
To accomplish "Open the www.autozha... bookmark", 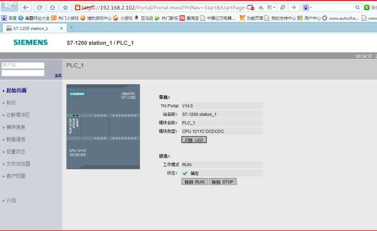I will (x=340, y=18).
